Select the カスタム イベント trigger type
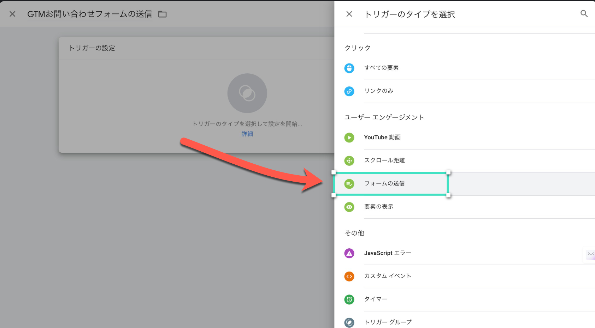 click(388, 276)
